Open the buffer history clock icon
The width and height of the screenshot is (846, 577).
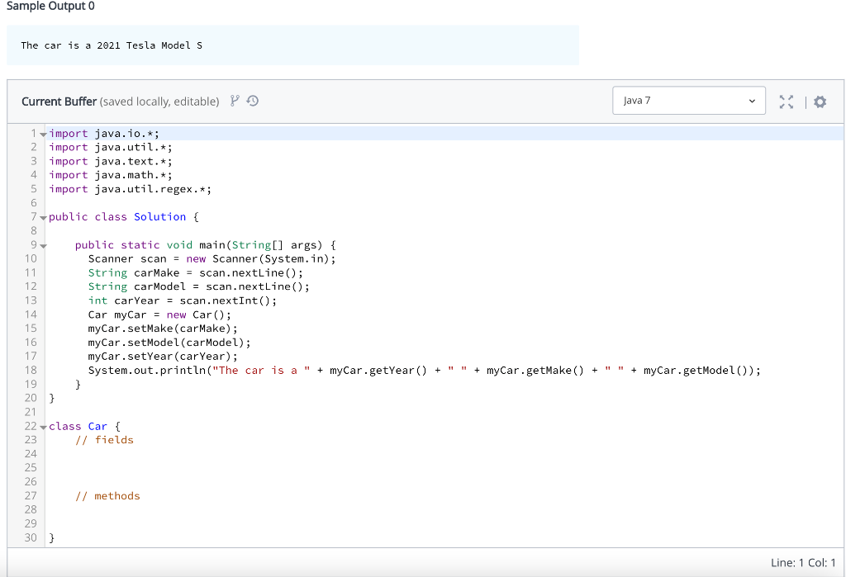pos(253,101)
